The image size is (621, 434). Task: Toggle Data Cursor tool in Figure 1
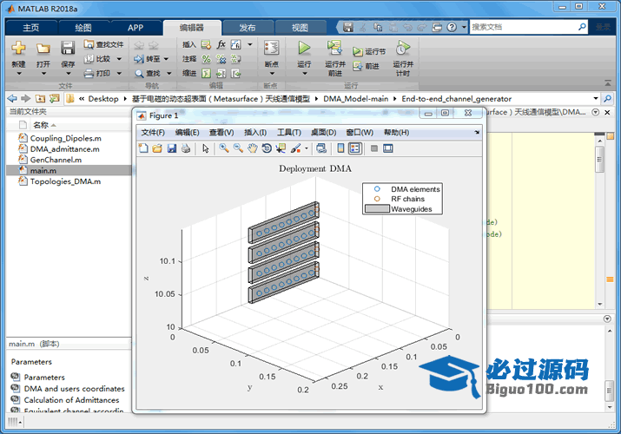coord(281,148)
